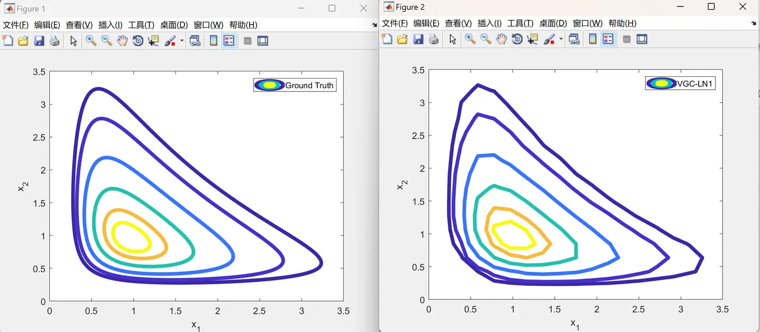760x332 pixels.
Task: Open a file in Figure 2 toolbar
Action: 402,39
